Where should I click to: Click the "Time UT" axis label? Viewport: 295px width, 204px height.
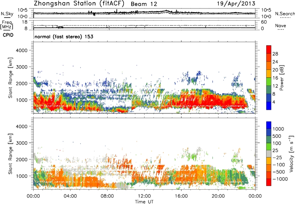[x=144, y=202]
